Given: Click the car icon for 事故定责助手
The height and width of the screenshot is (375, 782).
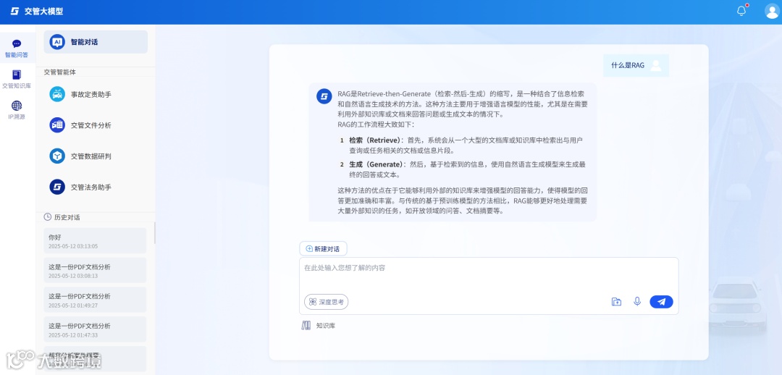Looking at the screenshot, I should (x=57, y=94).
